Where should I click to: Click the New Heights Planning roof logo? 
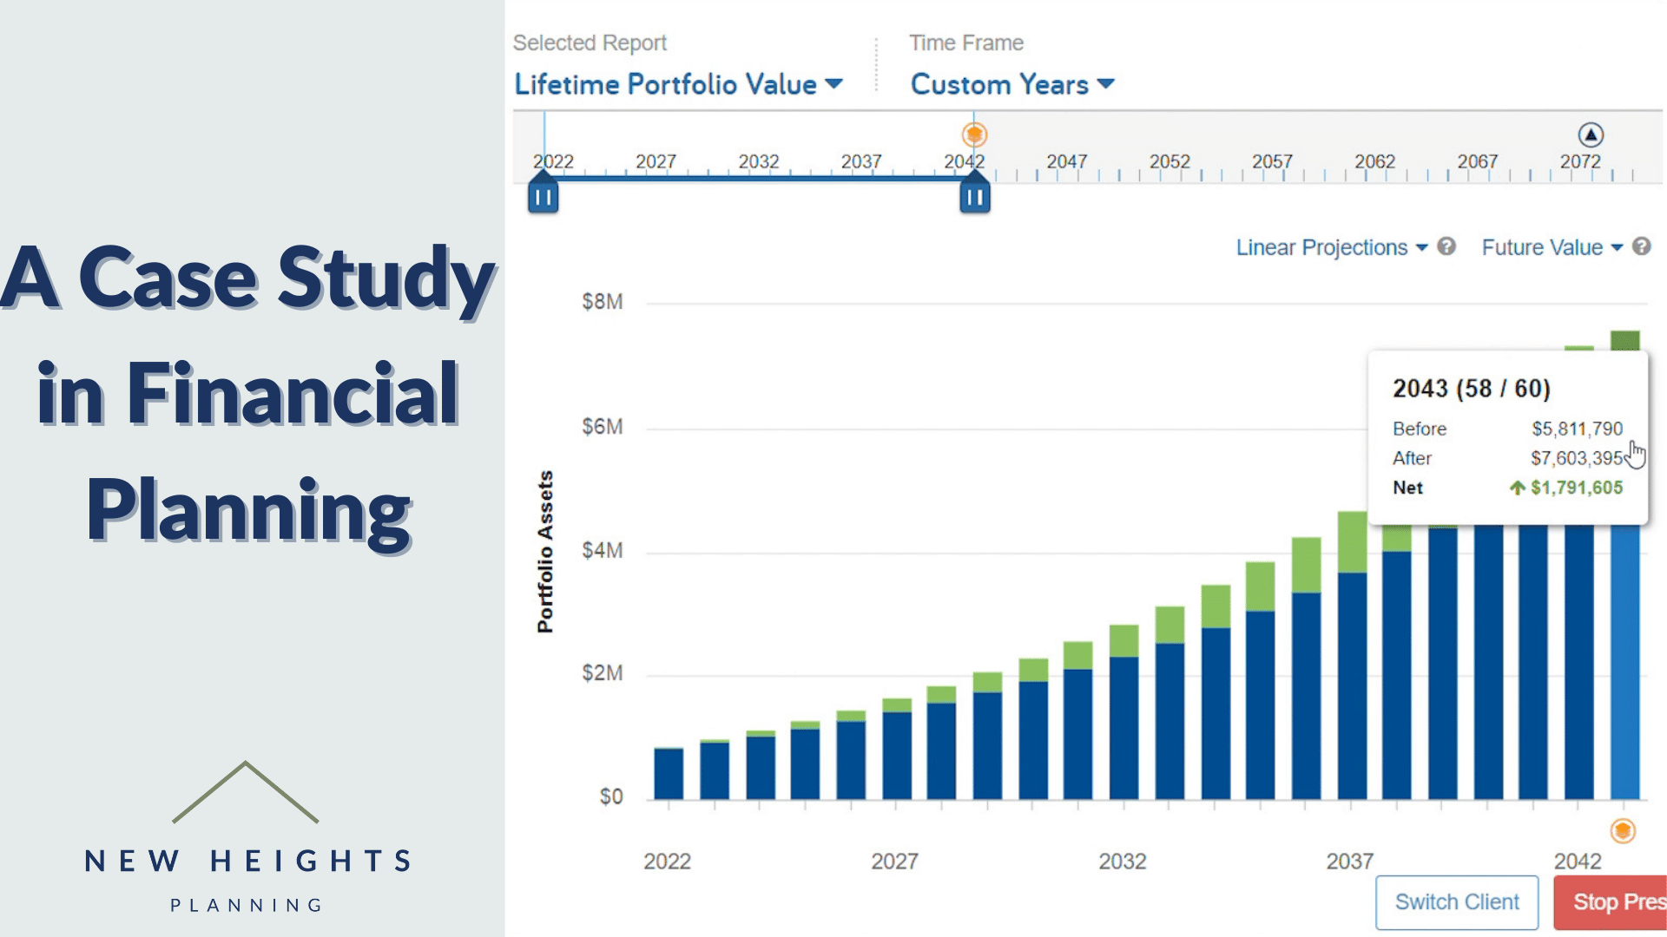[x=246, y=792]
